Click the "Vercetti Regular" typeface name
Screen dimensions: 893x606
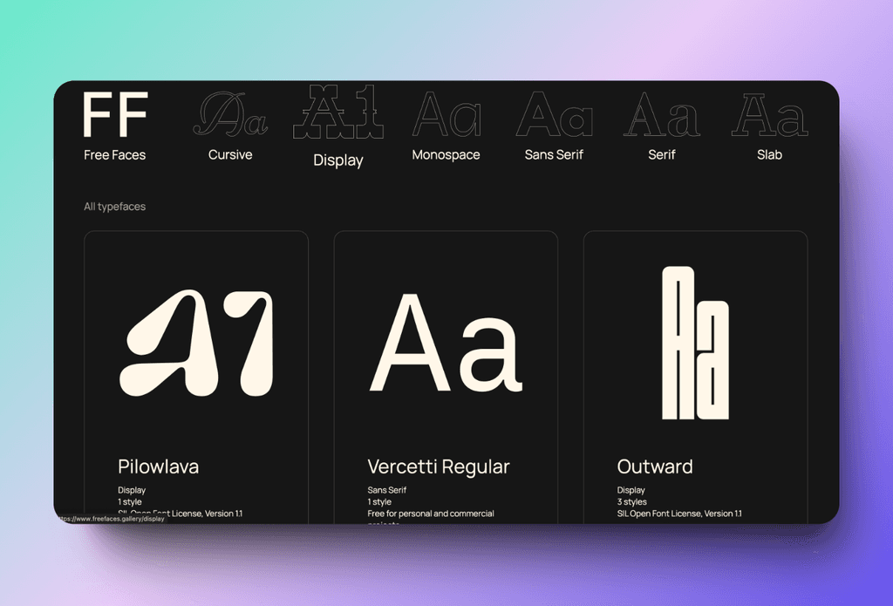pyautogui.click(x=440, y=466)
